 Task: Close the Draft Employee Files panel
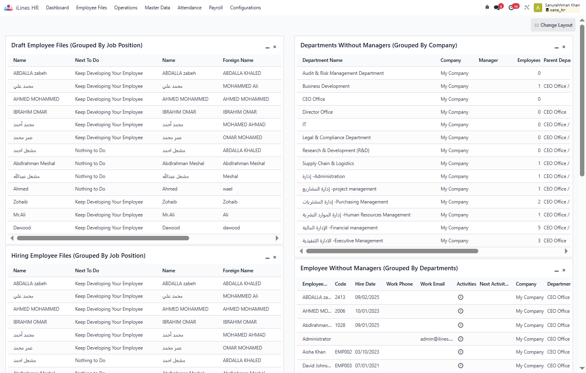coord(275,47)
